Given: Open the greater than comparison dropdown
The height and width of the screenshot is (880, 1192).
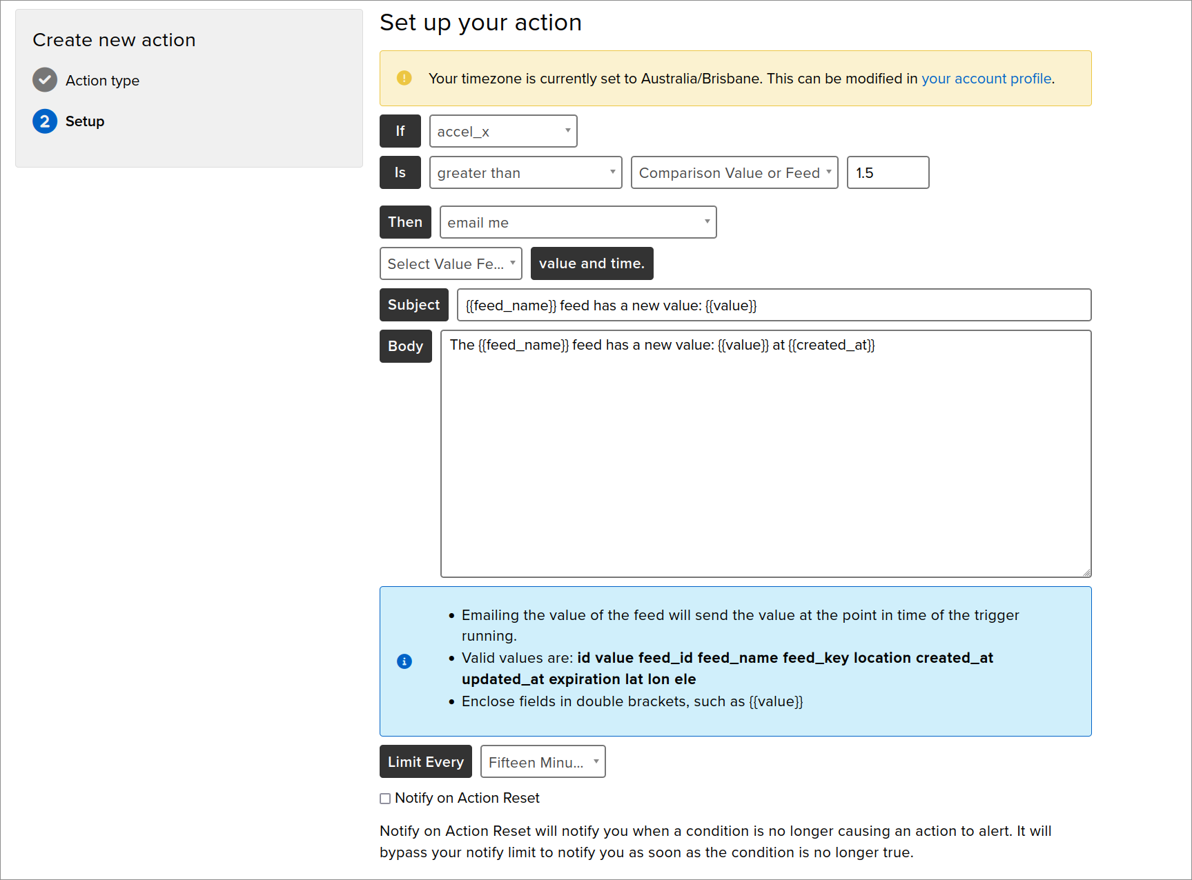Looking at the screenshot, I should [526, 172].
